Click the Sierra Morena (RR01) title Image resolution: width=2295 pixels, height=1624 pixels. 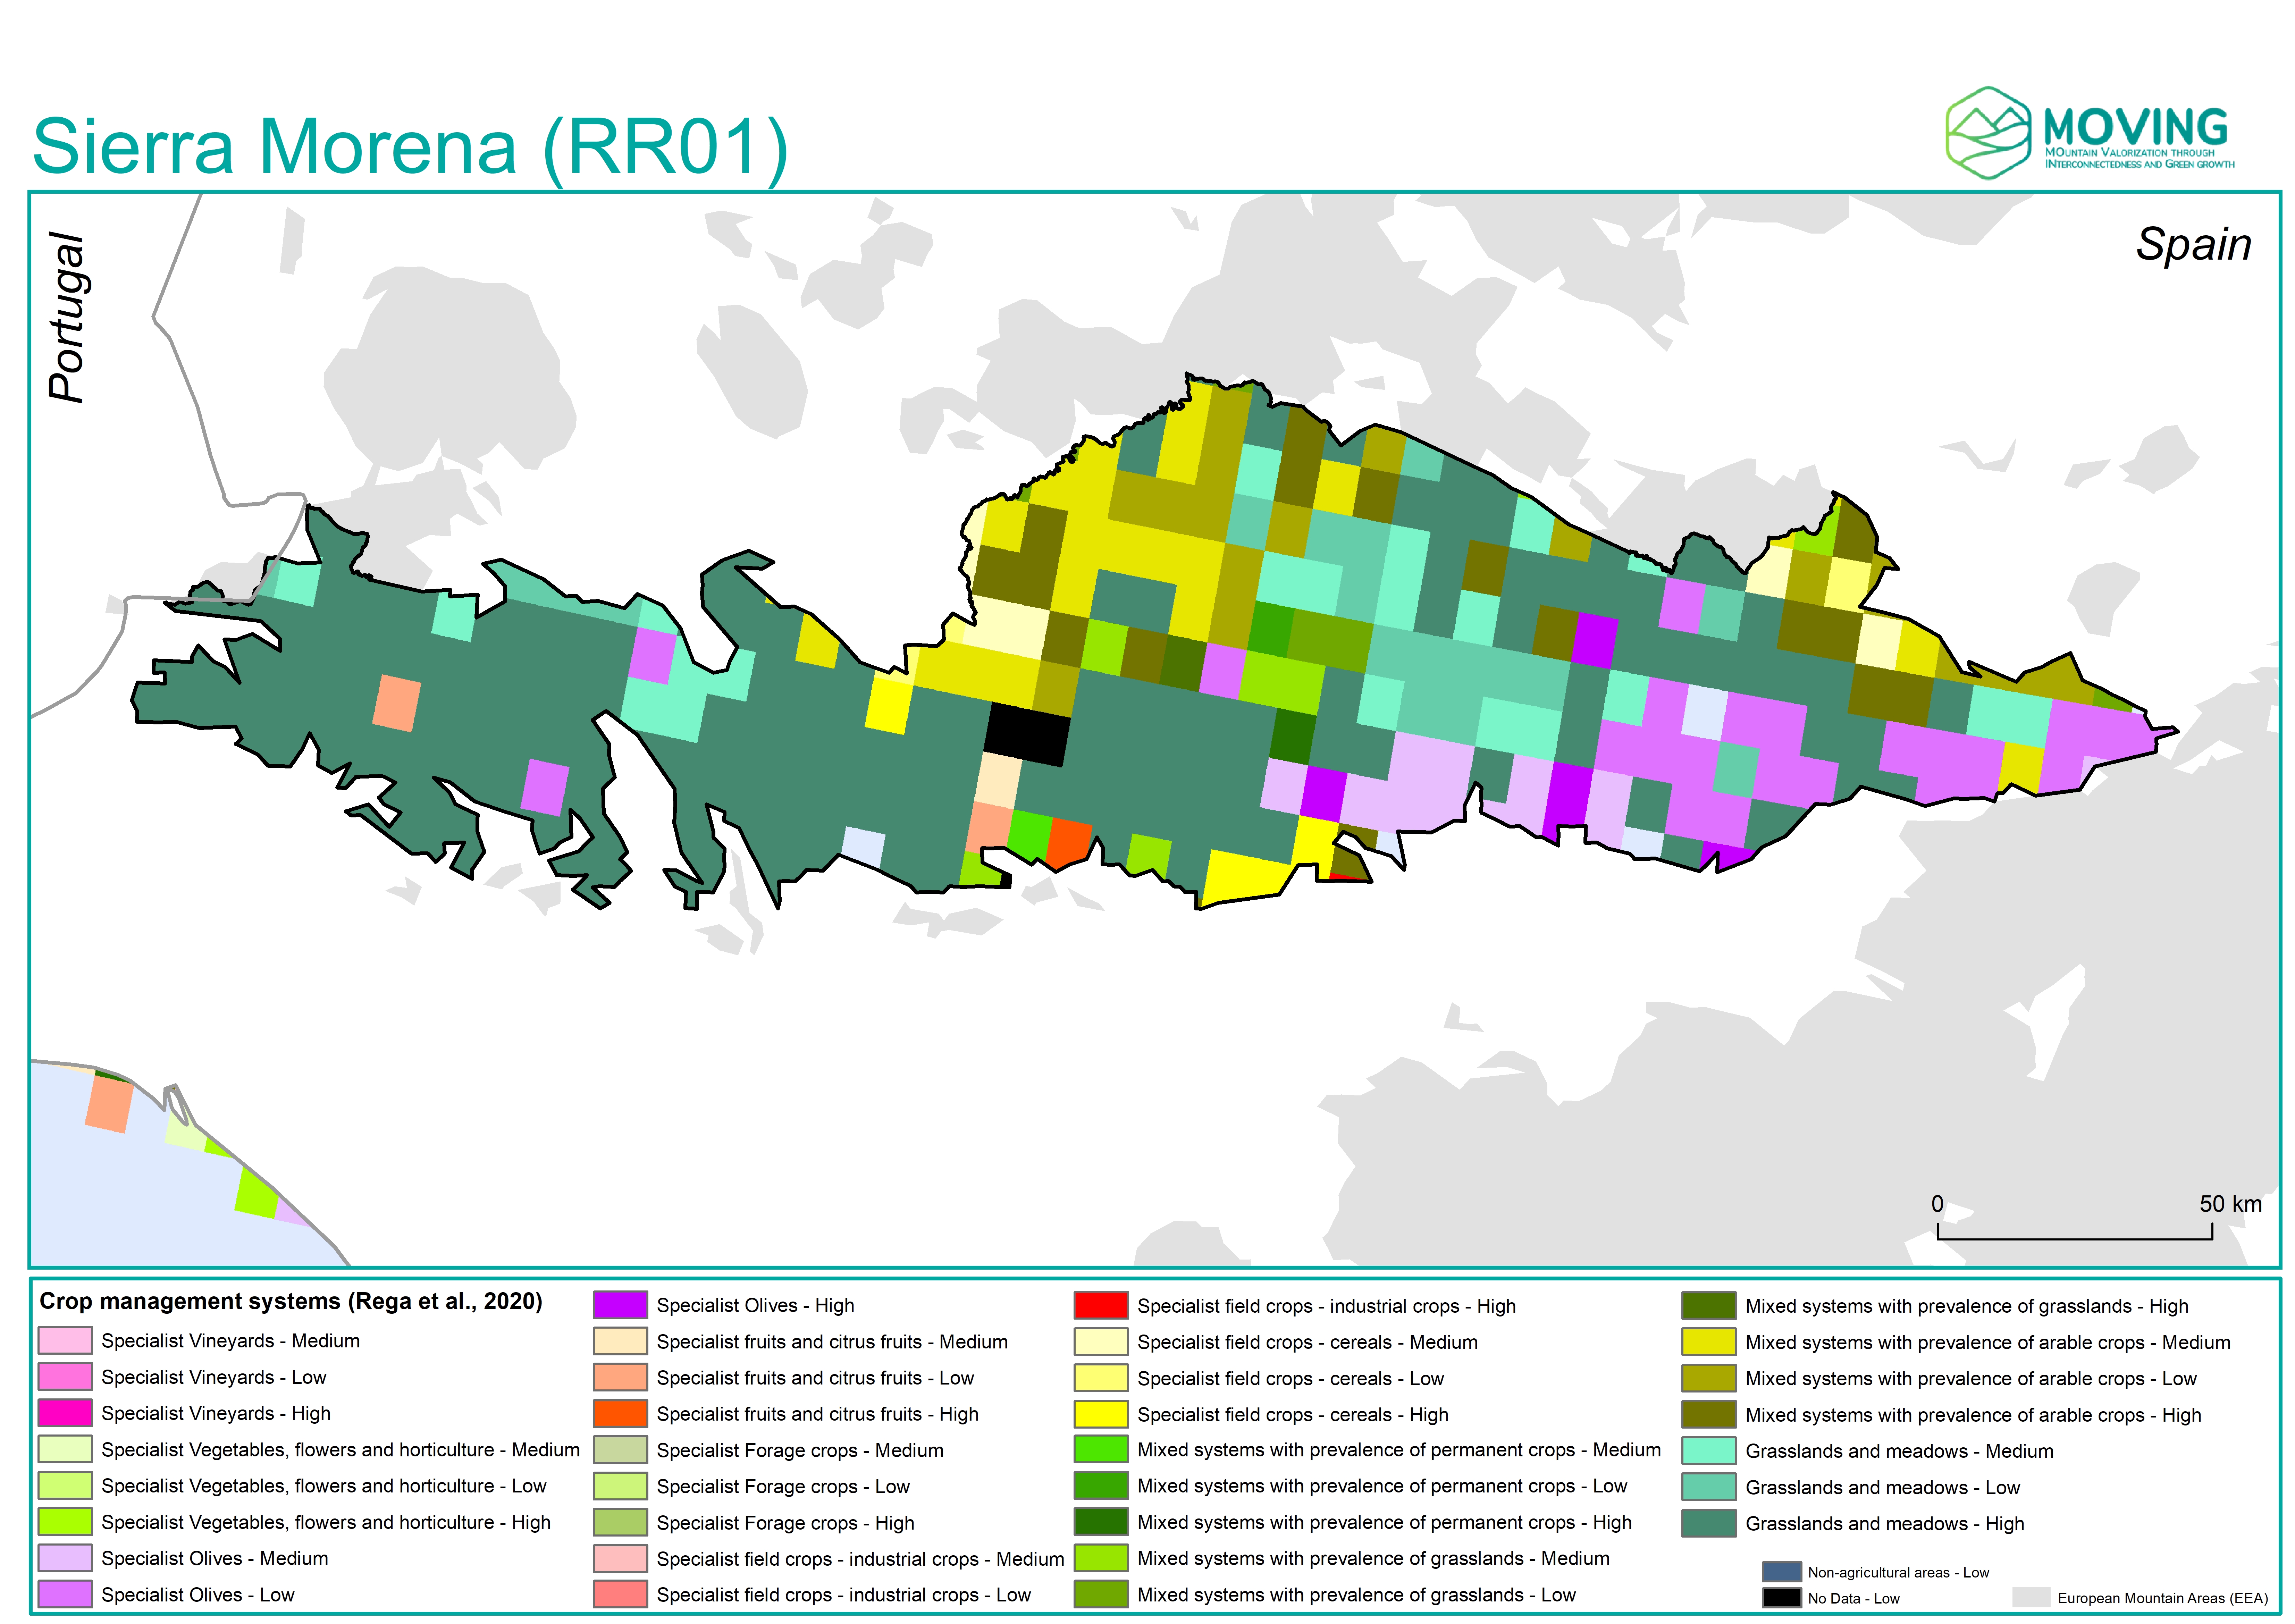click(x=410, y=147)
